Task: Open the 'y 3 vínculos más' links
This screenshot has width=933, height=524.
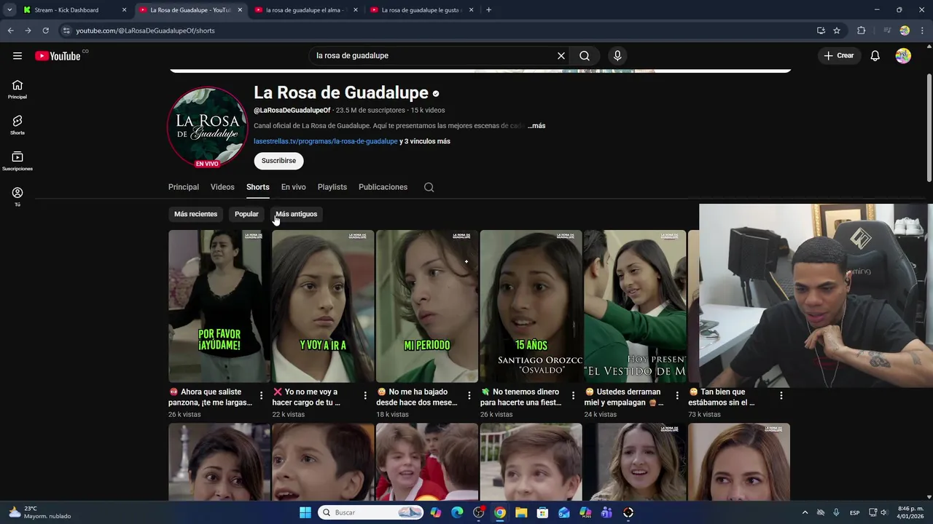Action: 425,141
